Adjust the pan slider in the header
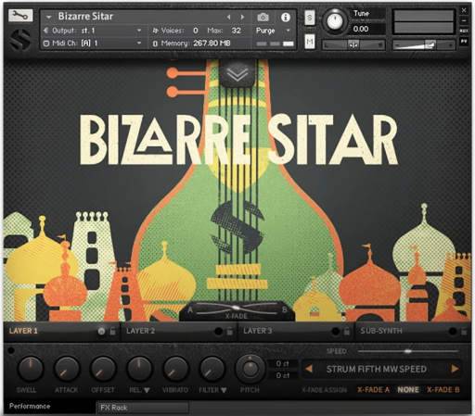 (x=353, y=44)
